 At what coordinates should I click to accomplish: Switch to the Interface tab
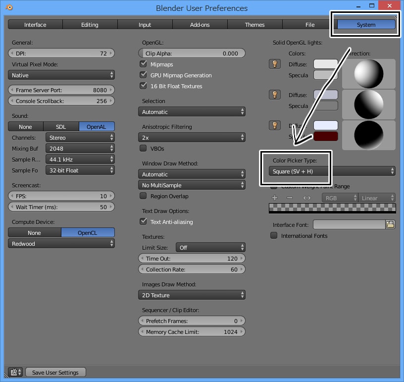(35, 24)
